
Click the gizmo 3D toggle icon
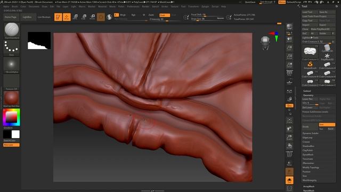tap(101, 17)
